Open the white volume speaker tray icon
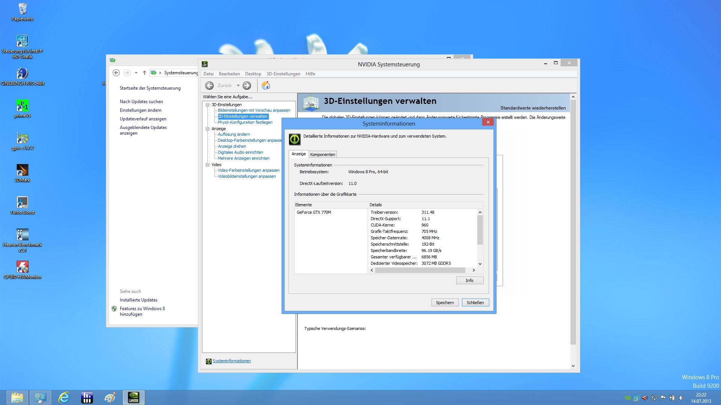The height and width of the screenshot is (405, 721). [682, 398]
